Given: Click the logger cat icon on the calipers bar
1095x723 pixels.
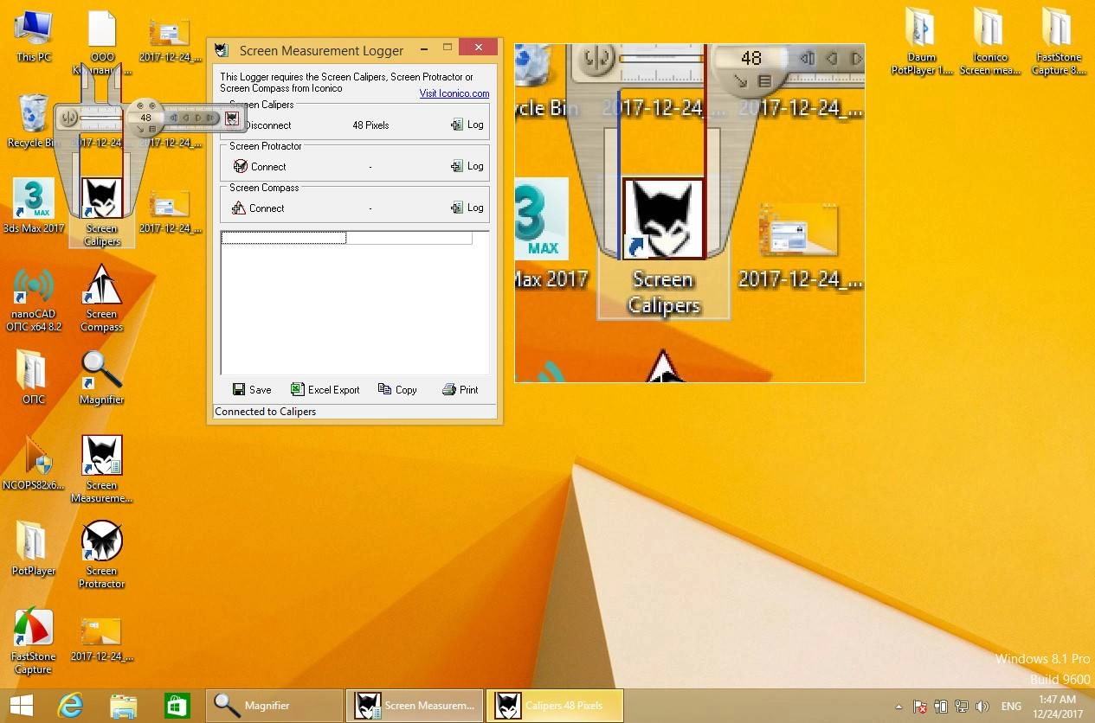Looking at the screenshot, I should coord(232,118).
